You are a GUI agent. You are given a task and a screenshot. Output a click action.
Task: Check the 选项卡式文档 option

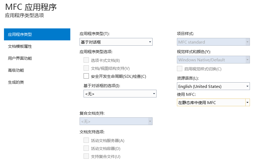86,60
